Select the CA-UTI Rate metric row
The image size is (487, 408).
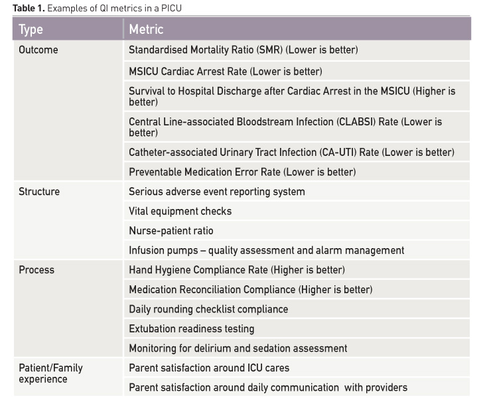click(x=291, y=152)
